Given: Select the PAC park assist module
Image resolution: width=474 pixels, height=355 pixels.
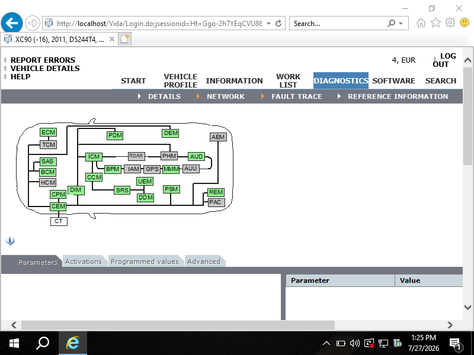Looking at the screenshot, I should [216, 202].
